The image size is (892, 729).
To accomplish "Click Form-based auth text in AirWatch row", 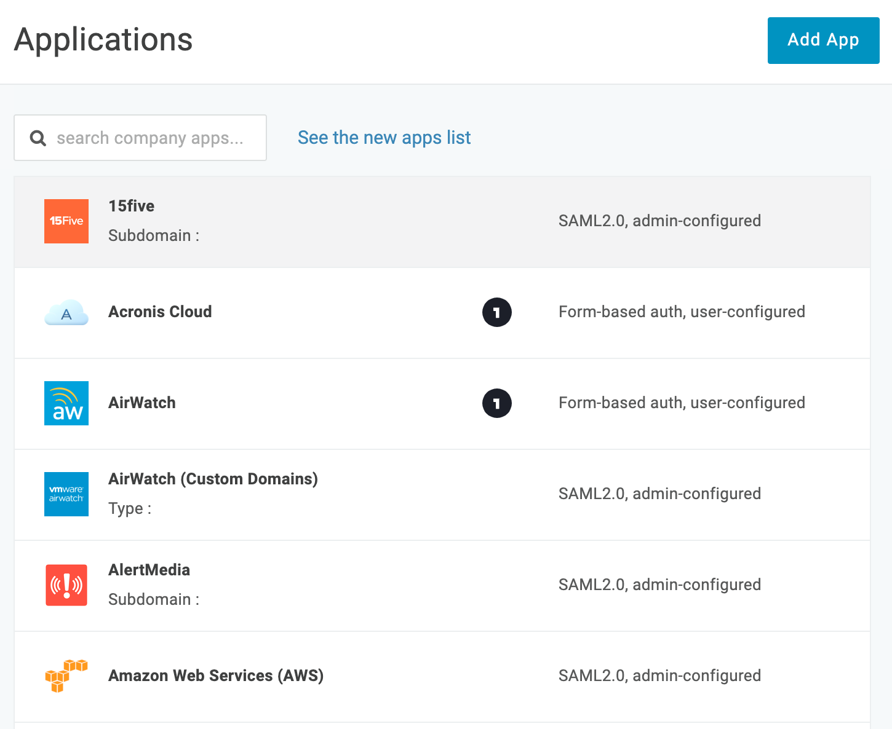I will 682,403.
